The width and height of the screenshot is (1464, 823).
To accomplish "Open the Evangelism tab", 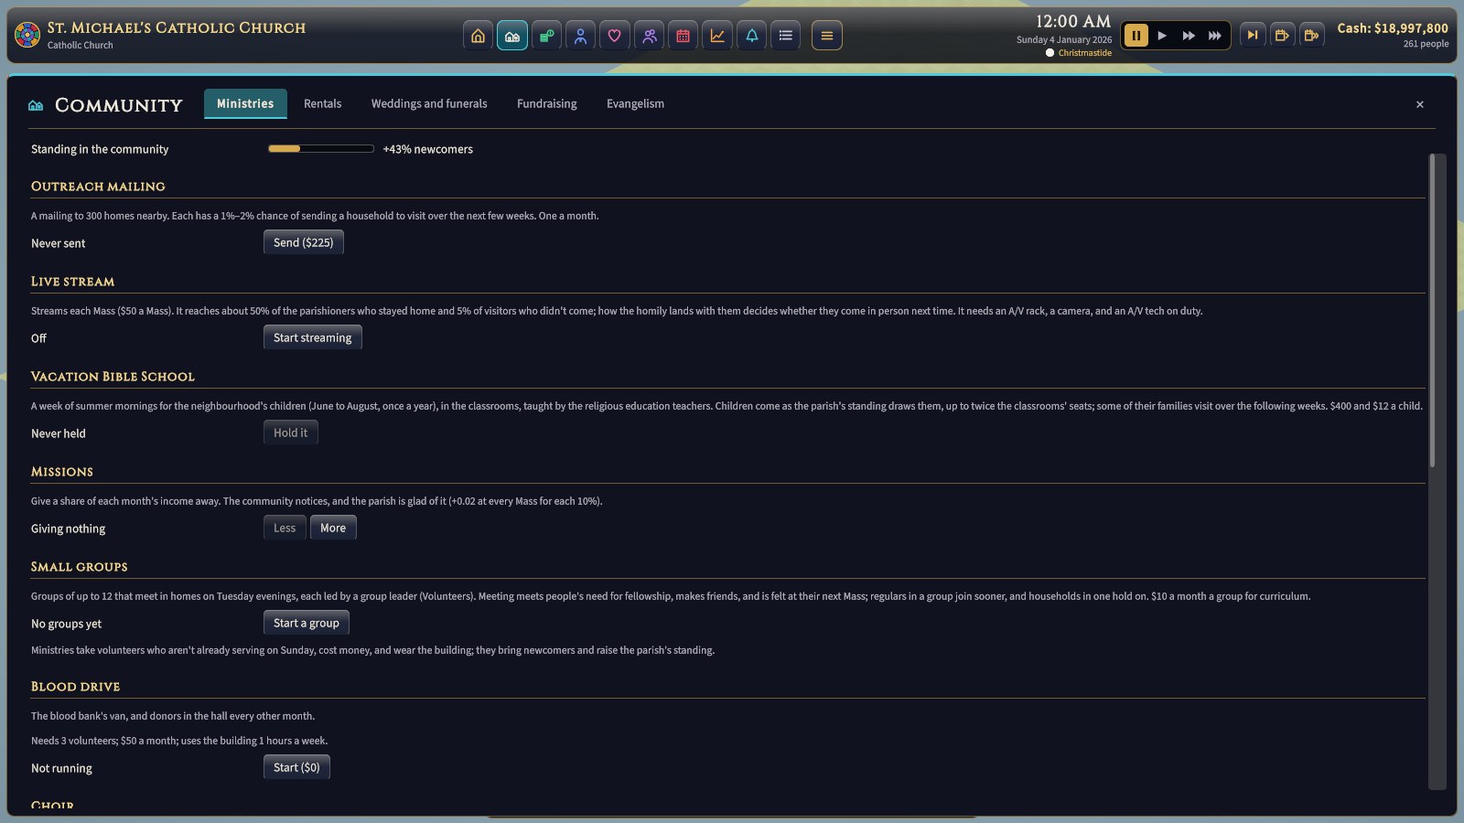I will [x=635, y=103].
